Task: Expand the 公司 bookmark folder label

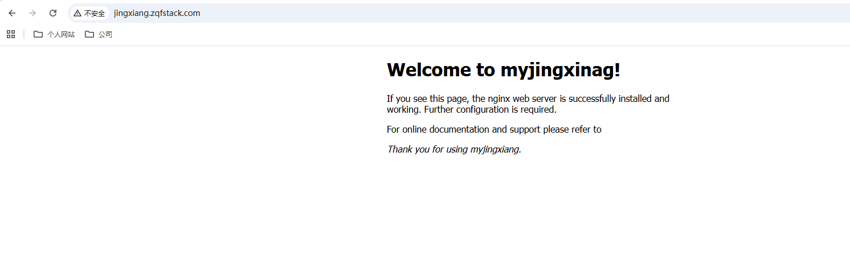Action: [105, 34]
